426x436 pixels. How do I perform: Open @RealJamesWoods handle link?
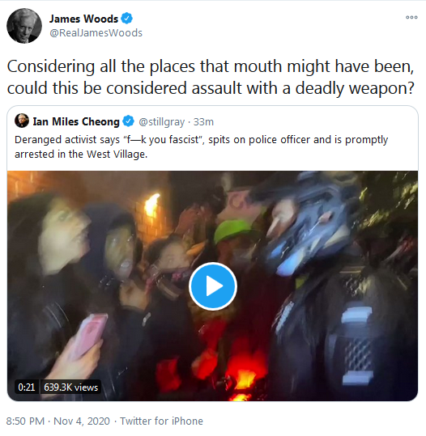pos(96,33)
